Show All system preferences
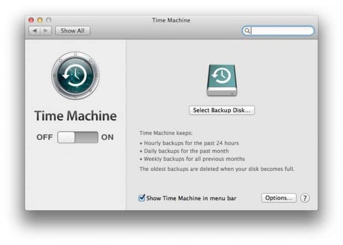343x245 pixels. (x=72, y=30)
